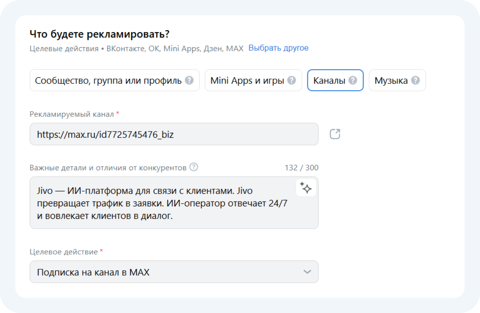
Task: Click the Что будете рекламировать? heading
Action: tap(100, 34)
